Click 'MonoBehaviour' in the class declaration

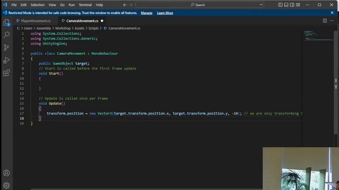pos(105,53)
